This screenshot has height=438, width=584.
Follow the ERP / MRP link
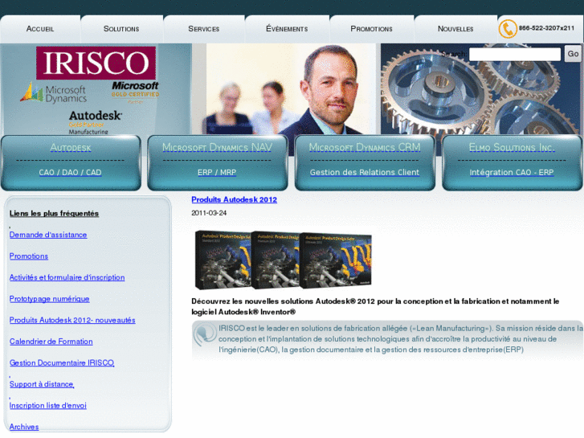(217, 172)
